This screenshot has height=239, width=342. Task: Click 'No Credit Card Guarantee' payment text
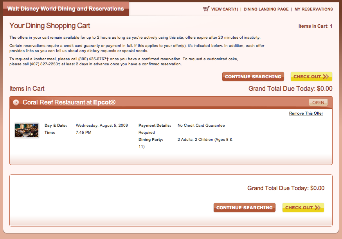[x=201, y=126]
